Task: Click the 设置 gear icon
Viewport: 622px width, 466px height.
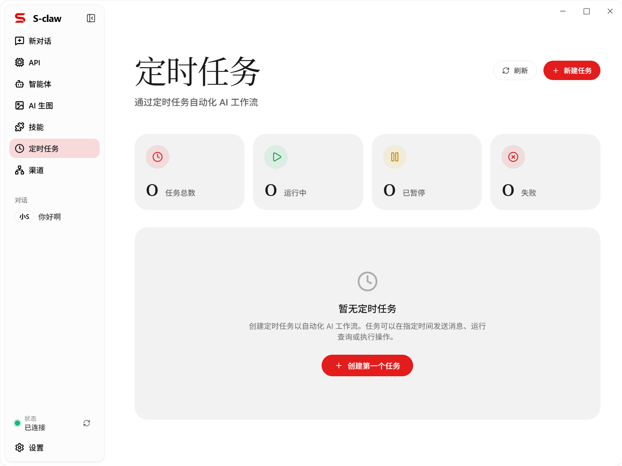Action: [x=19, y=448]
